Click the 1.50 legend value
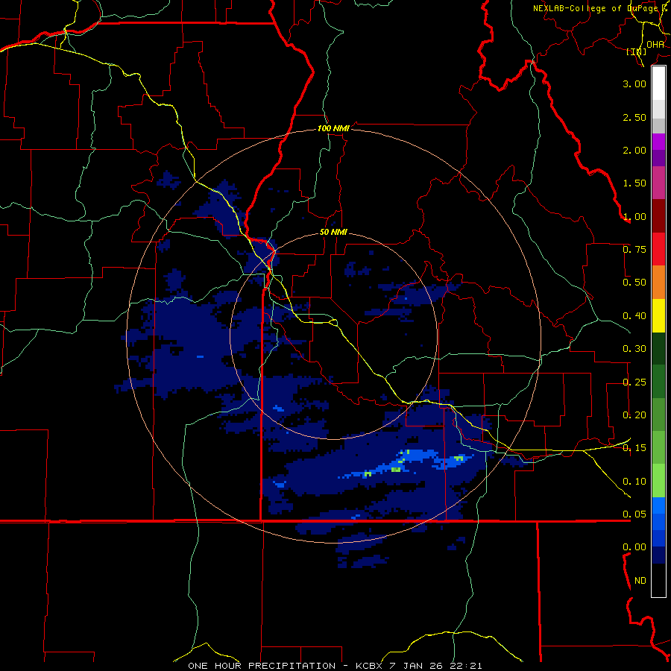 [x=634, y=183]
